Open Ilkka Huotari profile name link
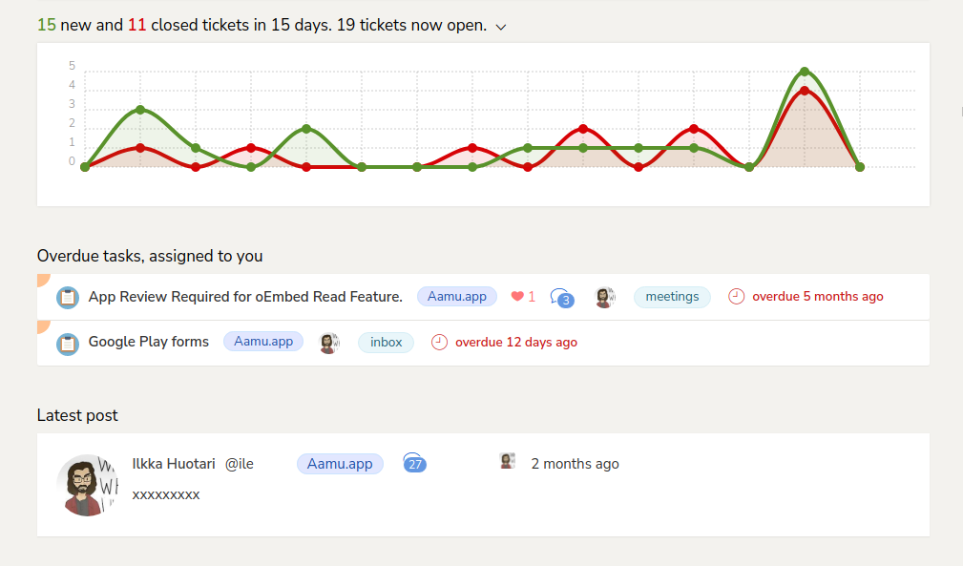The height and width of the screenshot is (566, 963). point(174,464)
